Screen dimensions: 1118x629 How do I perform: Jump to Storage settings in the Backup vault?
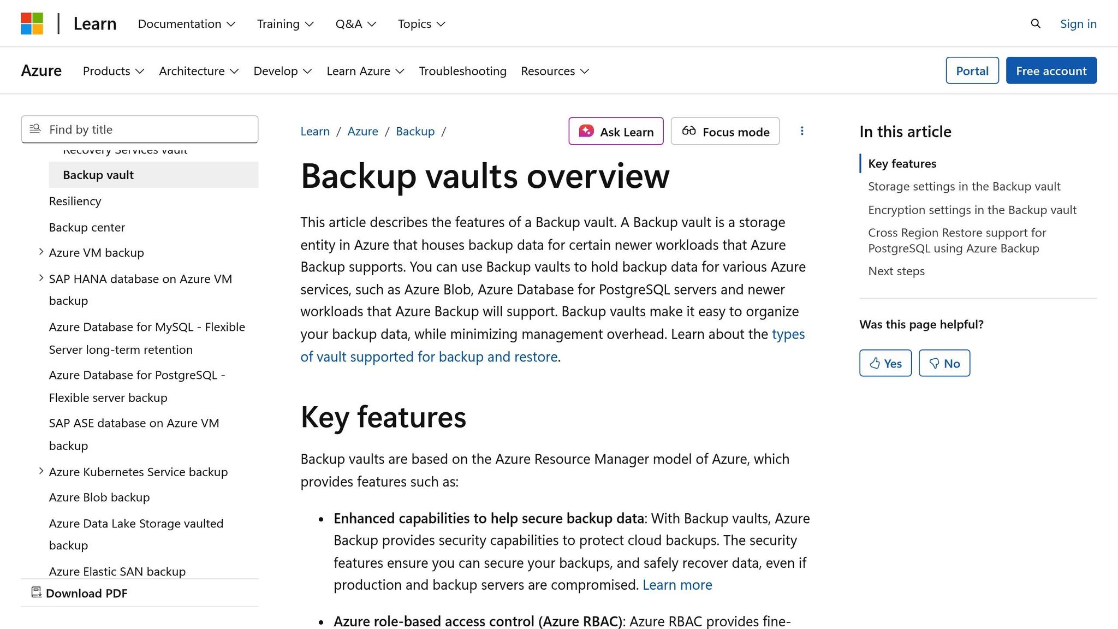coord(964,186)
